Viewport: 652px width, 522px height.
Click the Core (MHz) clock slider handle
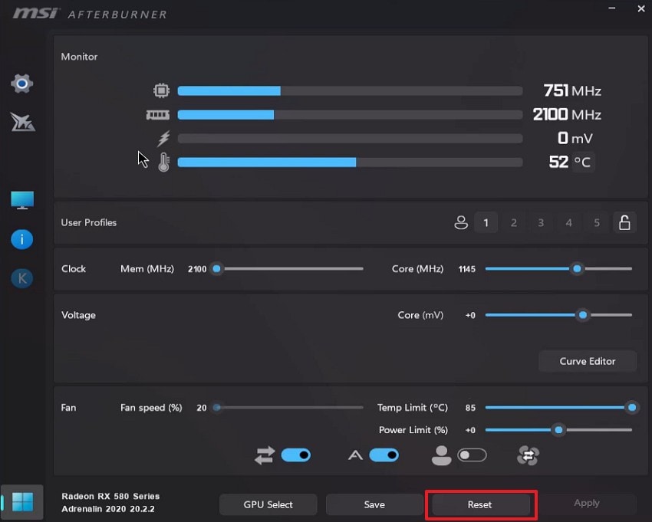(x=577, y=269)
